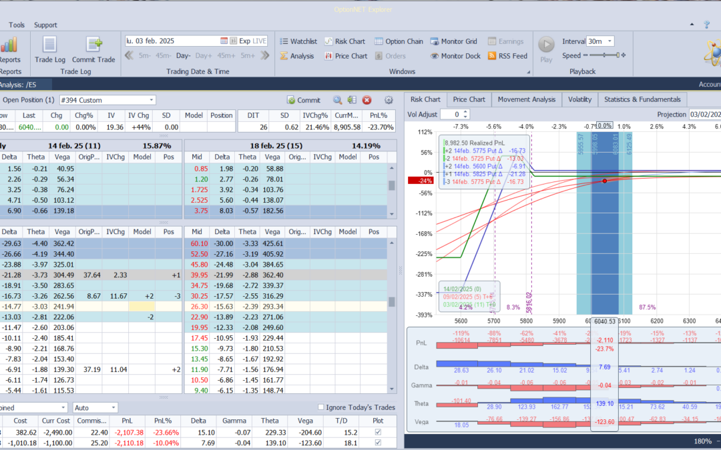721x450 pixels.
Task: Enable Ignore Today's Trades checkbox
Action: [321, 407]
